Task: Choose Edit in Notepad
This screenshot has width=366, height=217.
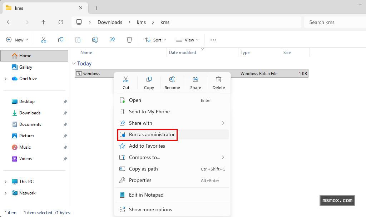Action: tap(146, 195)
